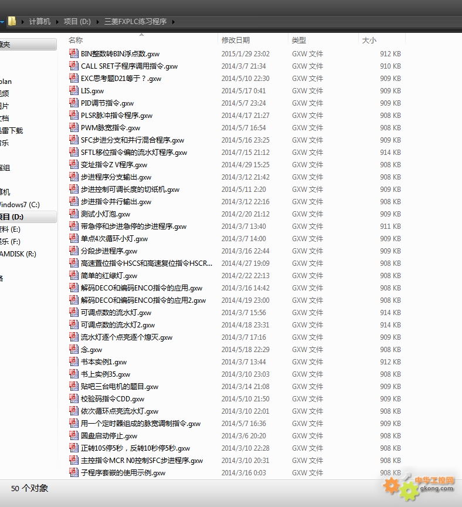The image size is (462, 507).
Task: Select the icon of 圆盘启动停止.gxw
Action: point(74,435)
